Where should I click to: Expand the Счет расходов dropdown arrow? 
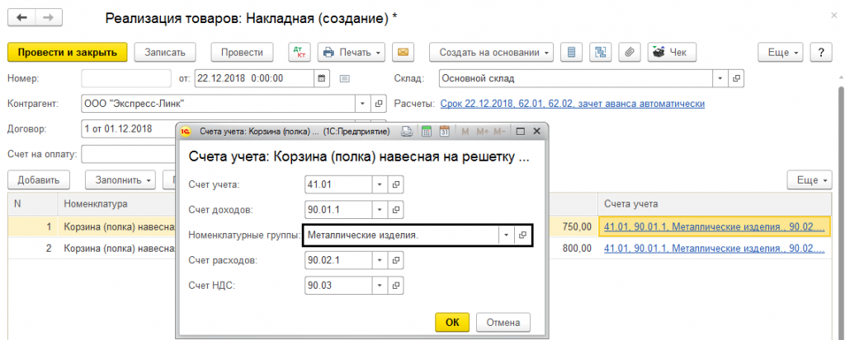(x=379, y=260)
